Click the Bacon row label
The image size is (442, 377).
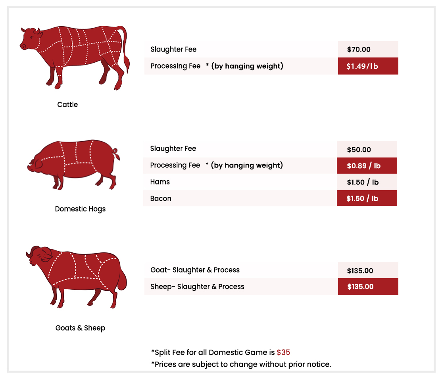(161, 198)
